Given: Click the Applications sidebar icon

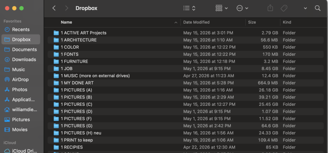Looking at the screenshot, I should [x=7, y=100].
